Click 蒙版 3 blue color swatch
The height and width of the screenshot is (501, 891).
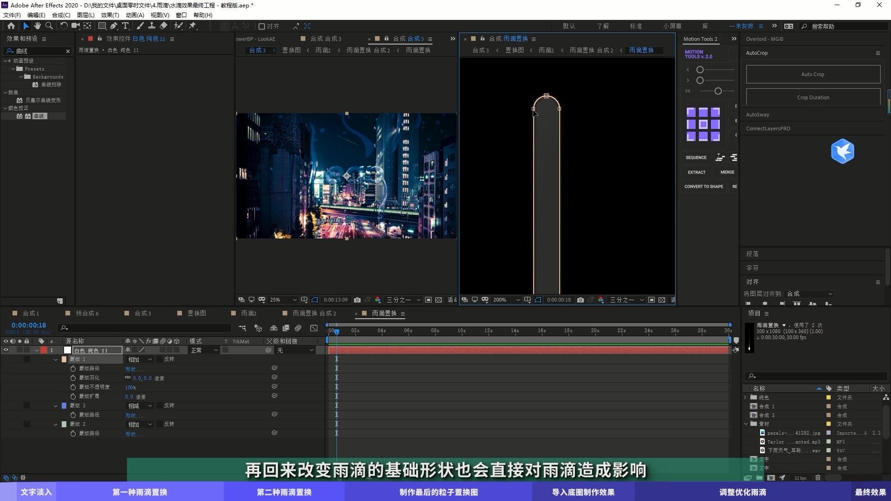point(64,405)
